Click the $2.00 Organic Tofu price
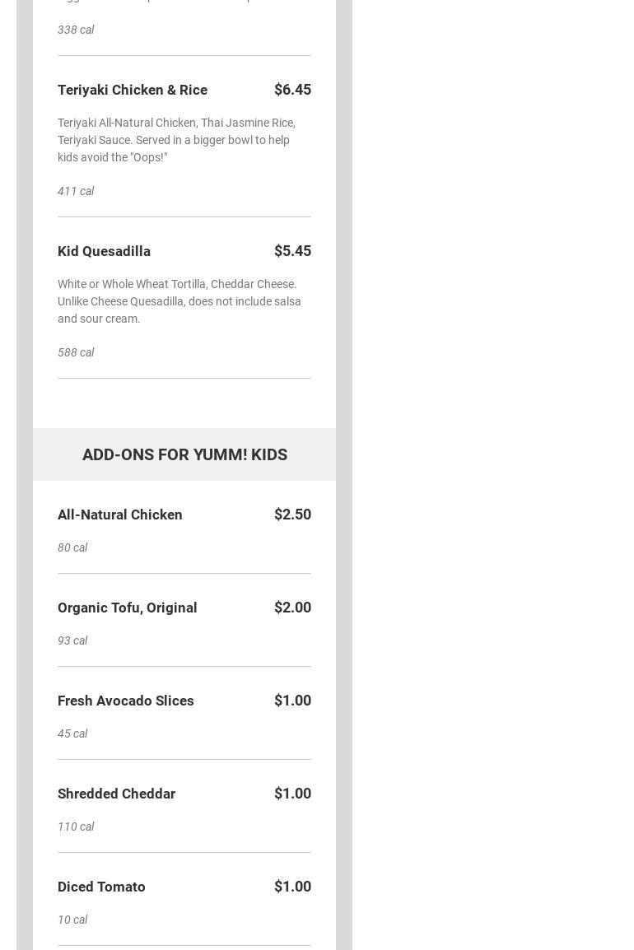 pyautogui.click(x=292, y=608)
